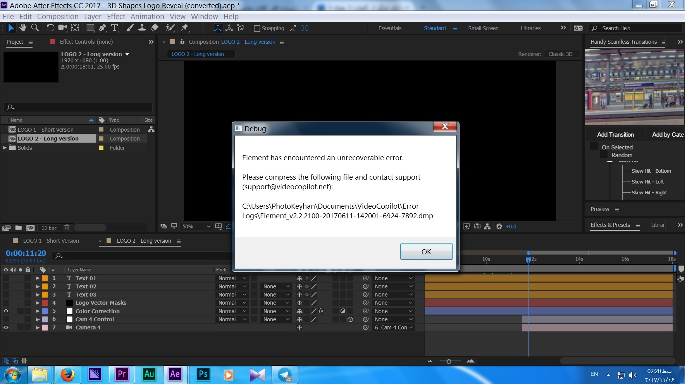This screenshot has height=384, width=685.
Task: Open the Animation menu
Action: 147,16
